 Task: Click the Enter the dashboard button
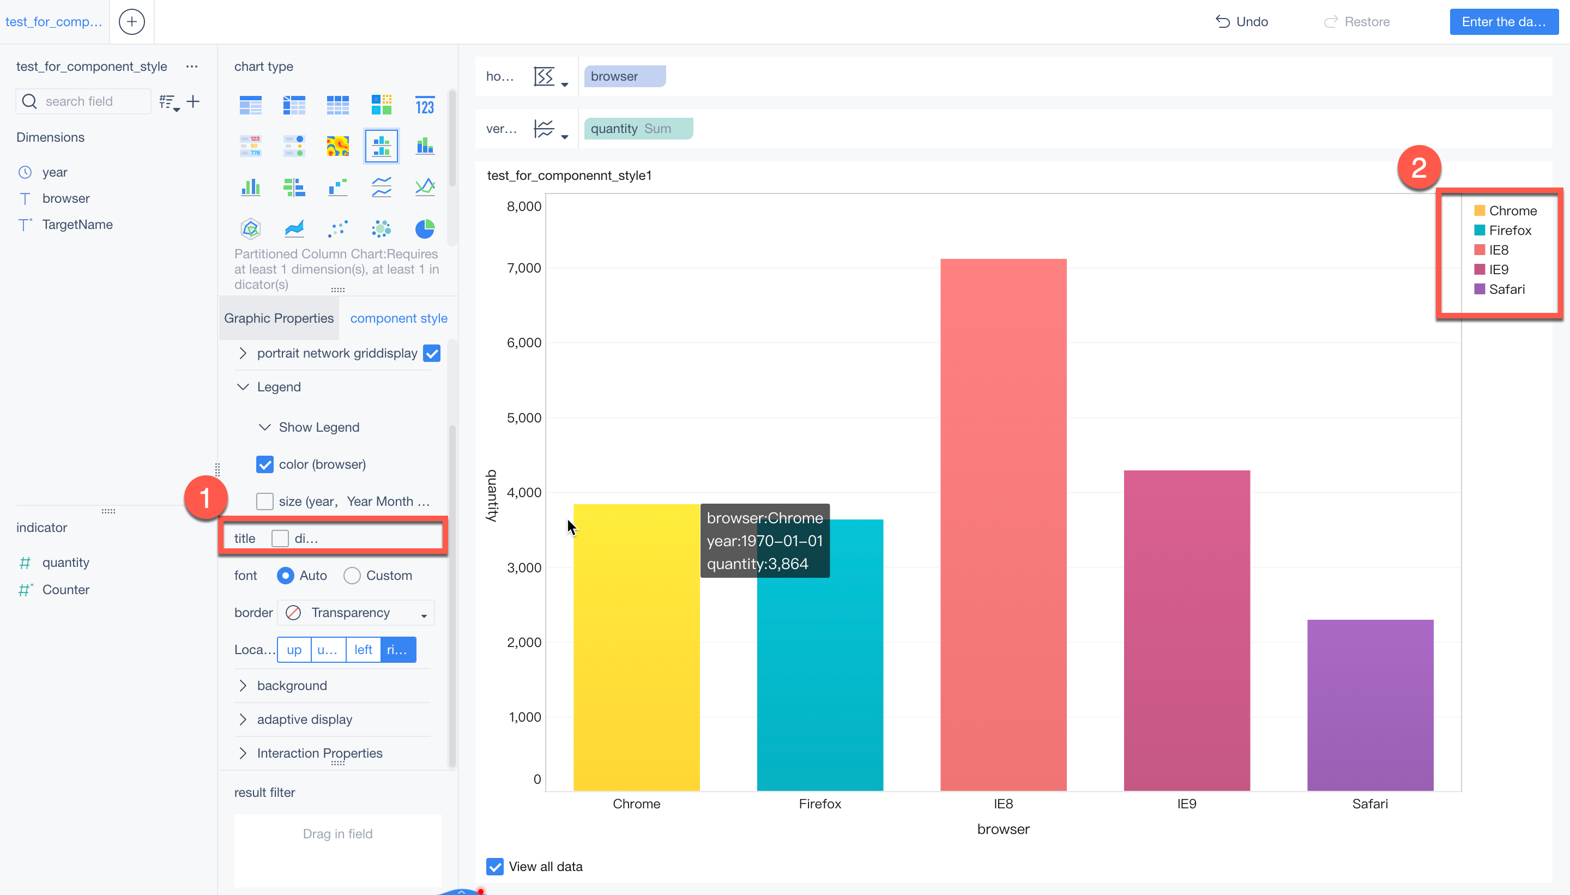coord(1503,21)
